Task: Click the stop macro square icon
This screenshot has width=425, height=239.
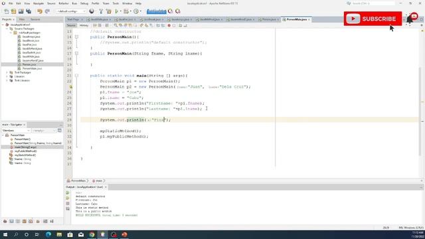Action: click(174, 25)
